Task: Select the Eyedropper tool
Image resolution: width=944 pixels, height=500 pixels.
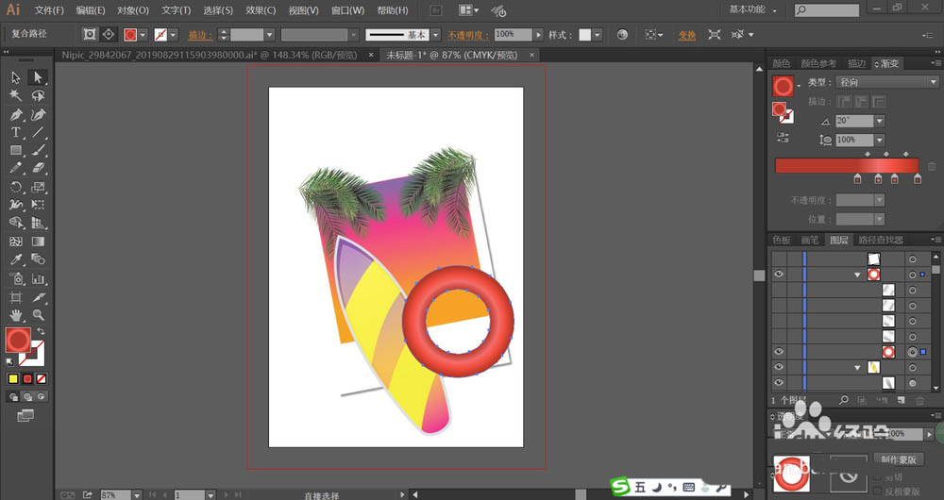Action: (16, 259)
